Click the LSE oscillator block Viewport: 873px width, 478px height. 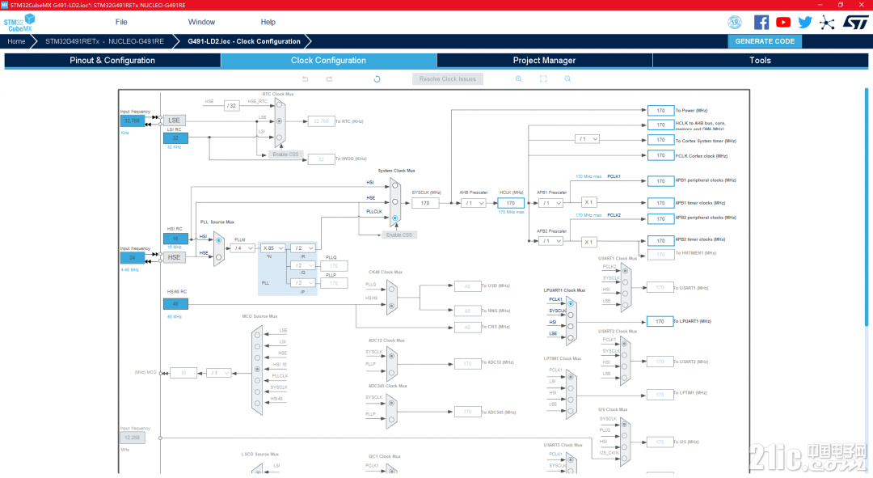click(175, 121)
